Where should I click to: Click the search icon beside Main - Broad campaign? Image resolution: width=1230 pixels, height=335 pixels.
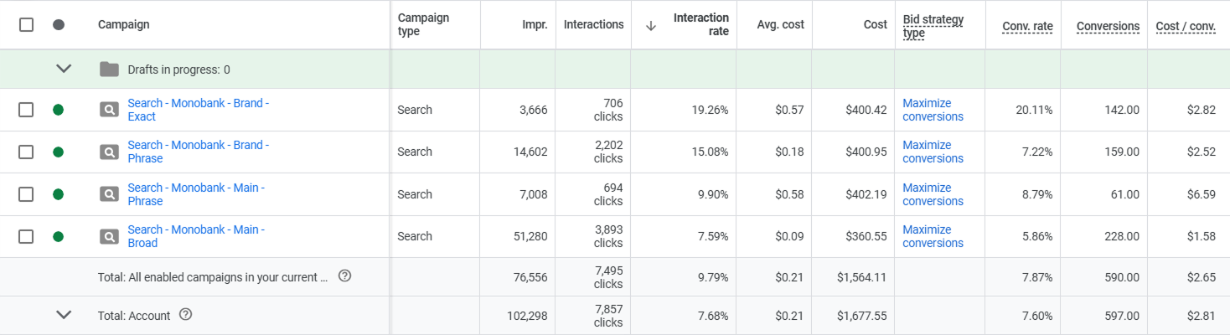click(109, 236)
